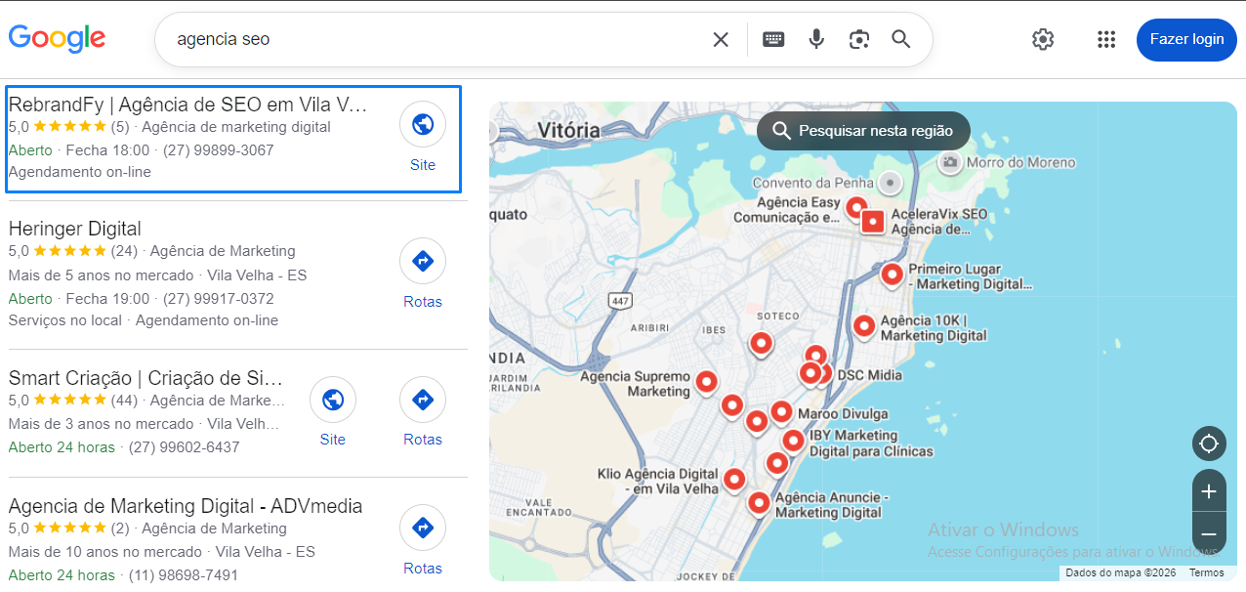The width and height of the screenshot is (1246, 592).
Task: Start a voice search with the microphone
Action: 816,39
